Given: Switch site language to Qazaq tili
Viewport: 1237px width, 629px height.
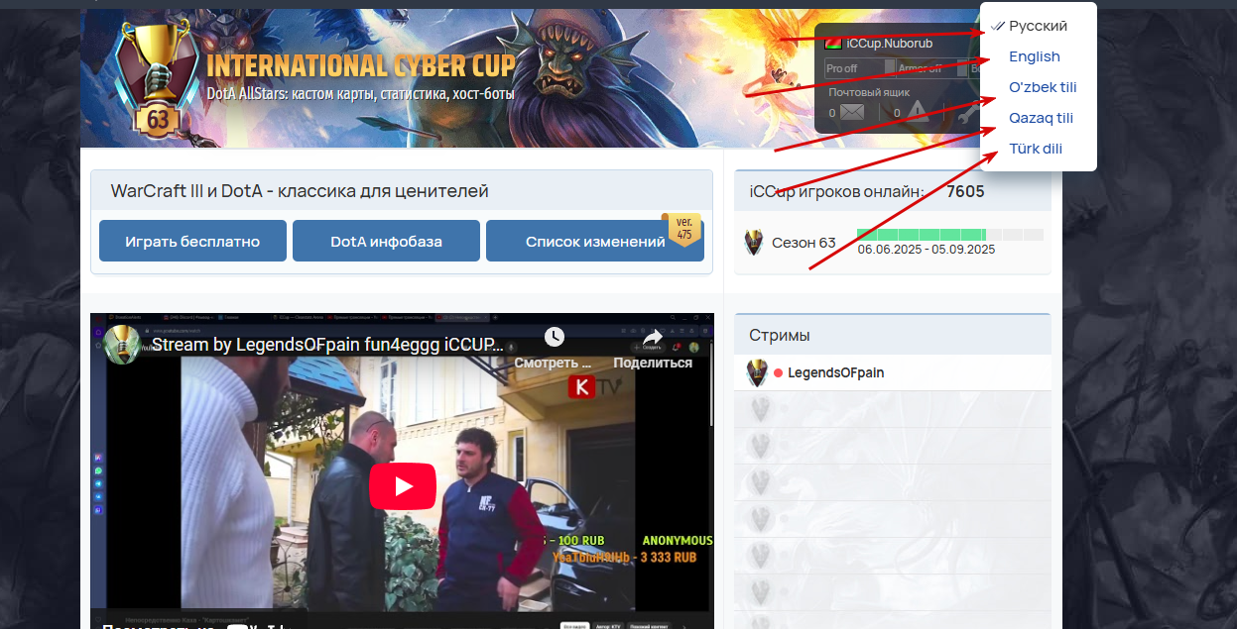Looking at the screenshot, I should (1041, 118).
